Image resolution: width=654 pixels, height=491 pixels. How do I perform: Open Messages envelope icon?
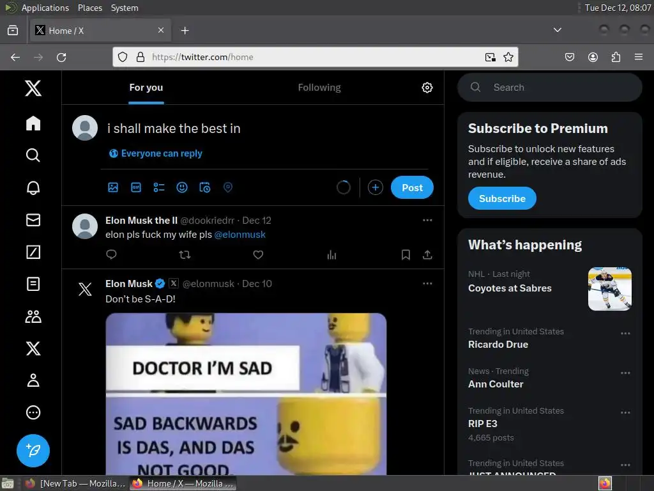[33, 220]
